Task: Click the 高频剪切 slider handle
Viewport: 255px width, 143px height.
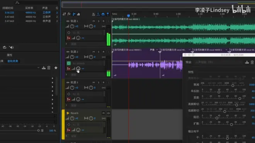Action: pos(236,105)
